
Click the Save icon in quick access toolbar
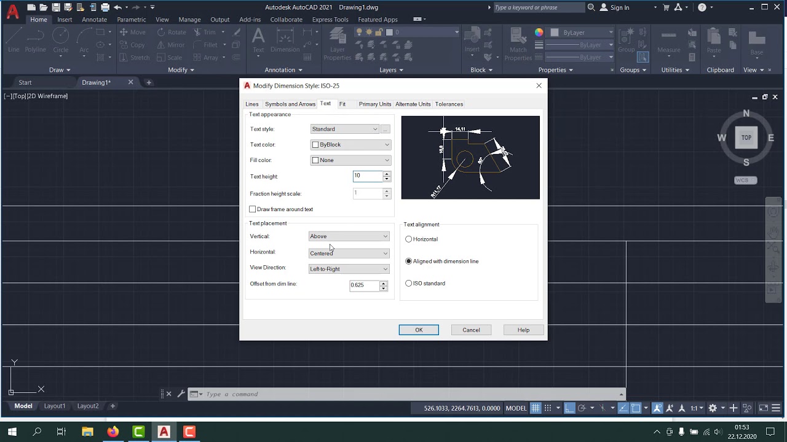56,7
